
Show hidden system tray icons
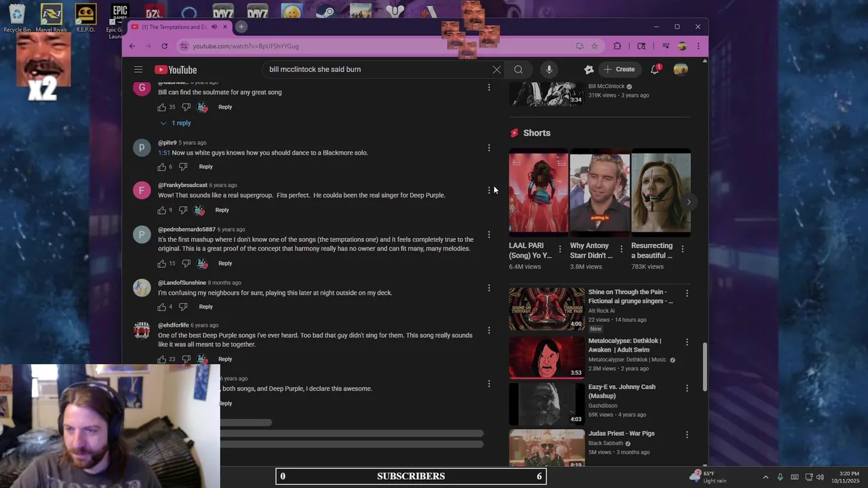(766, 476)
